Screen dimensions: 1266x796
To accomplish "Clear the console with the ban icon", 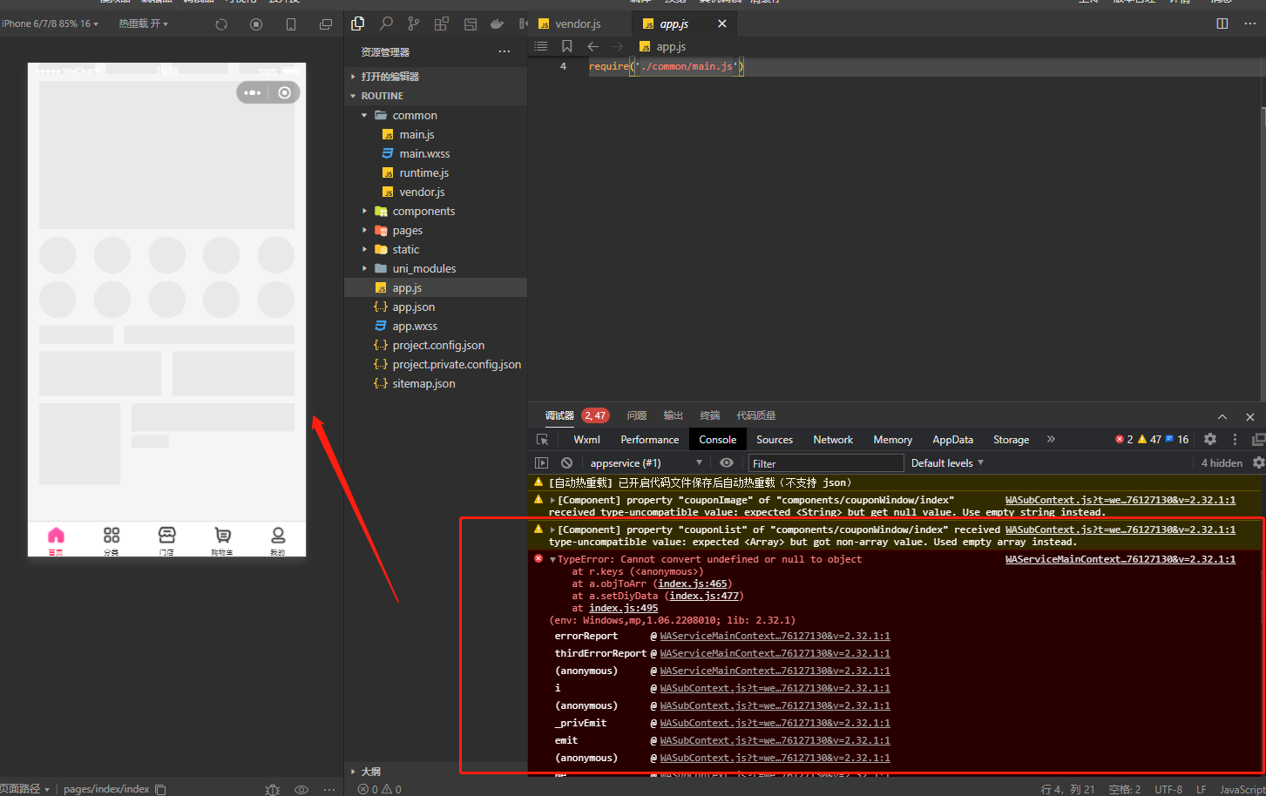I will pyautogui.click(x=567, y=463).
